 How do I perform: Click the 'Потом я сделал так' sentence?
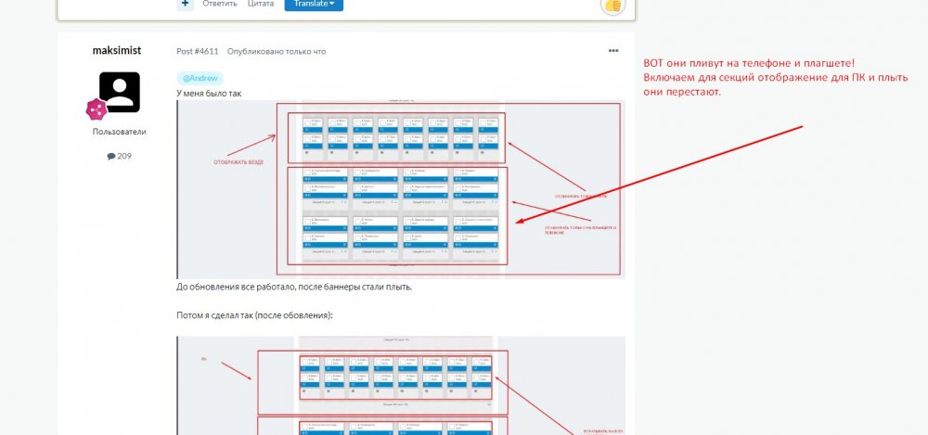pos(254,315)
